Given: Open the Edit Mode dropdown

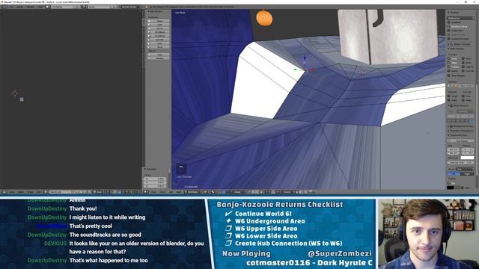Looking at the screenshot, I should pyautogui.click(x=192, y=192).
